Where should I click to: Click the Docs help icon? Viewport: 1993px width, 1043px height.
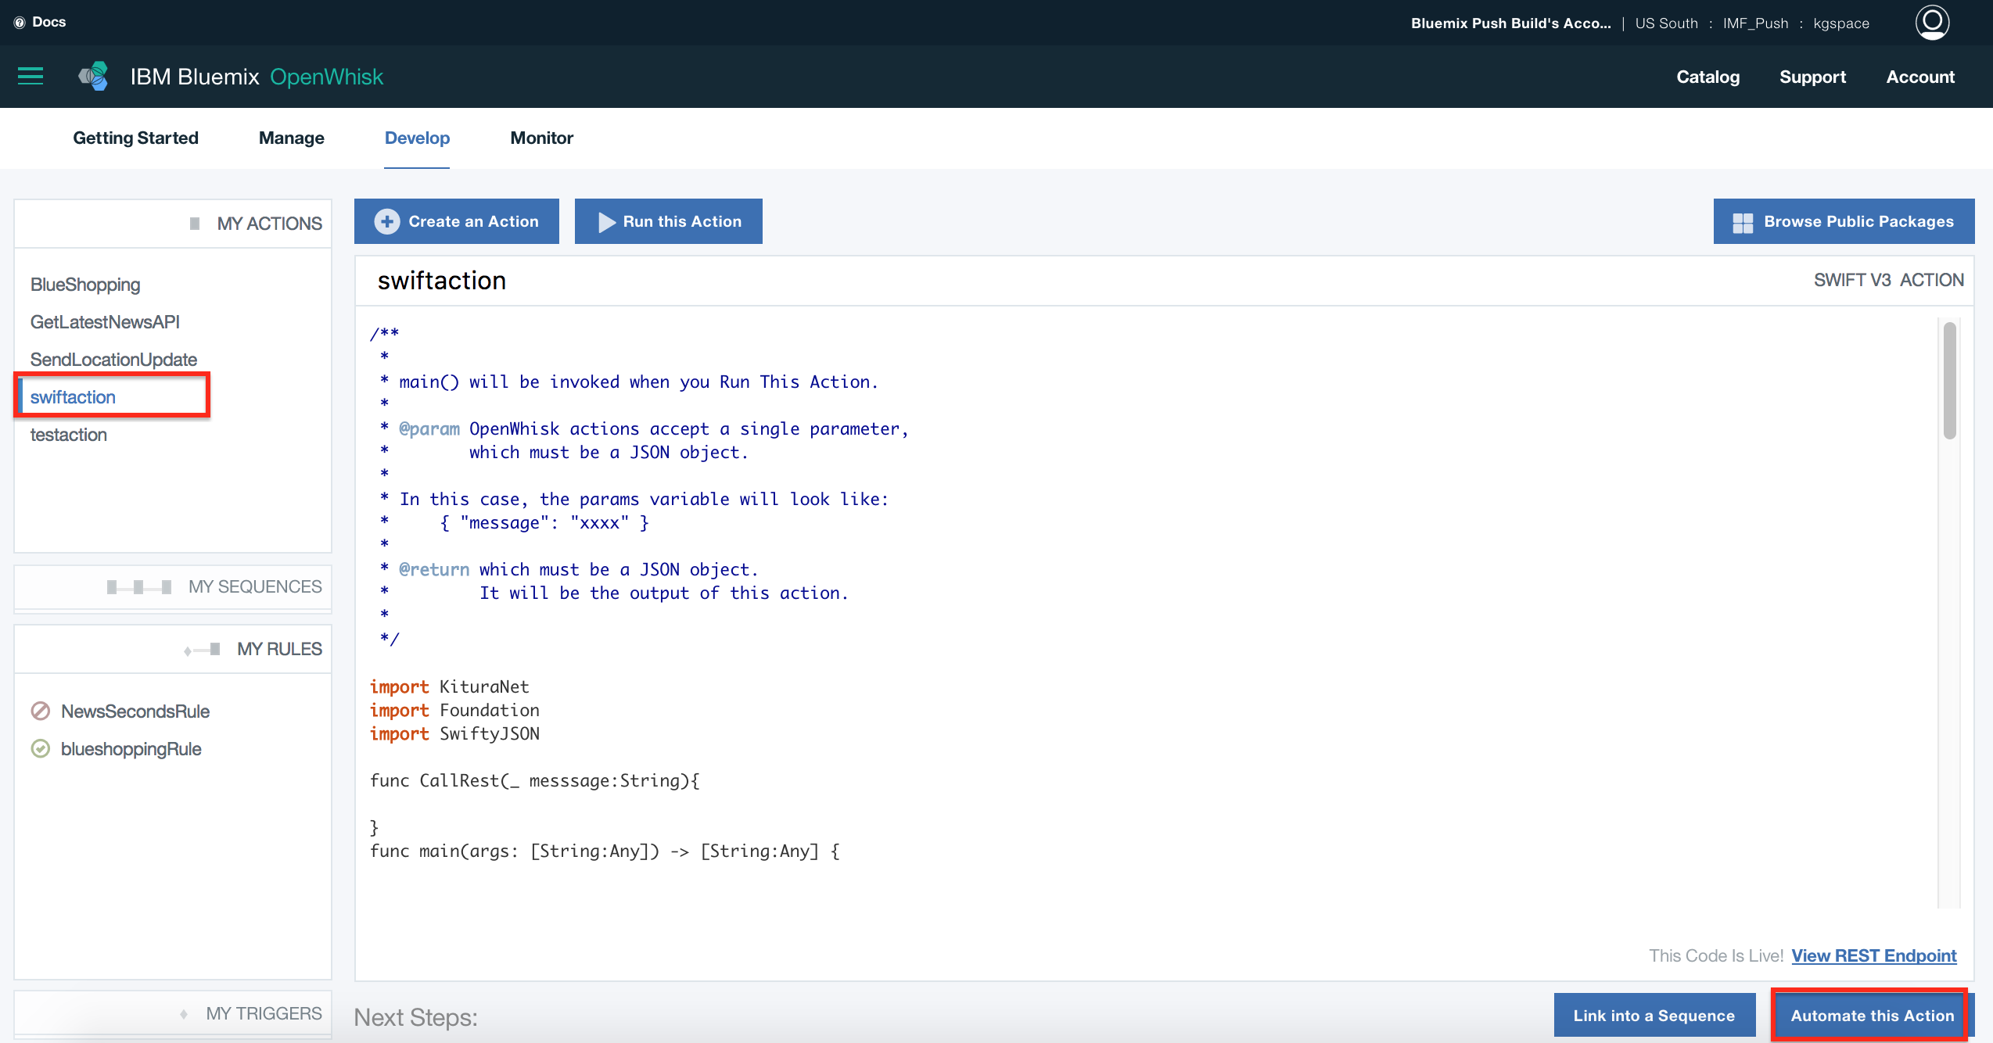20,23
